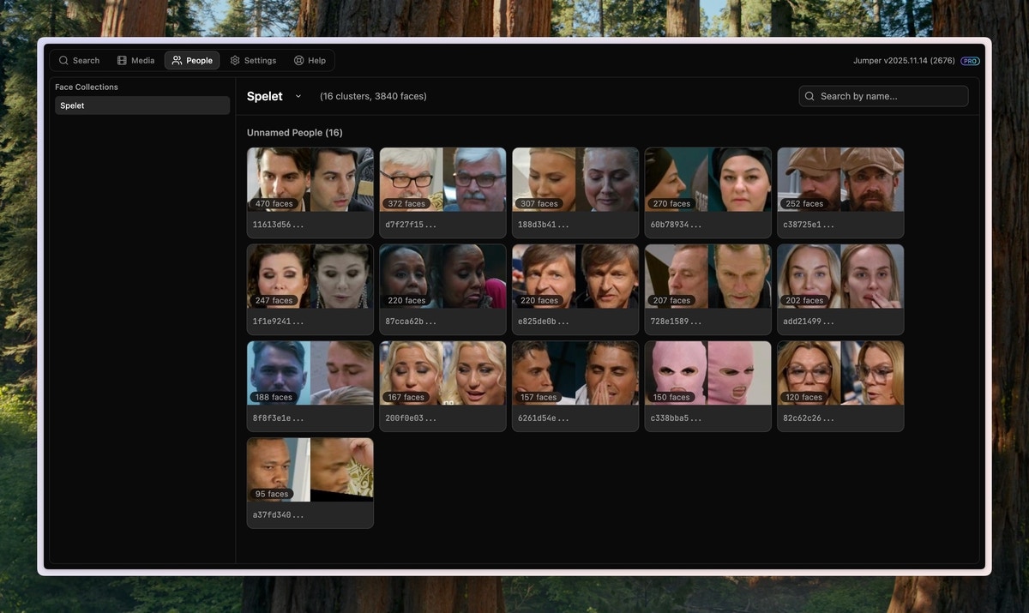Open cluster d7f27f15 with 372 faces
This screenshot has height=613, width=1029.
click(442, 178)
